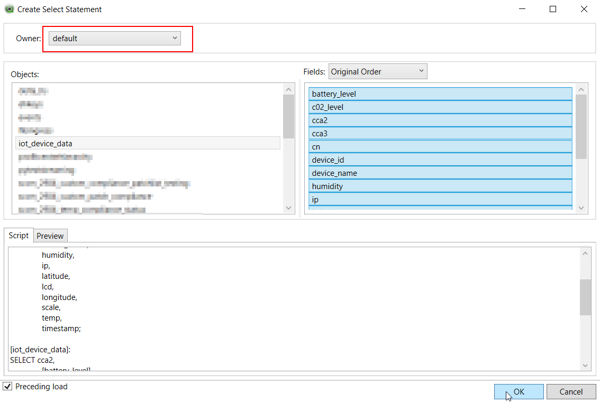Click the Fields list scrollbar up arrow
Image resolution: width=600 pixels, height=403 pixels.
coord(581,89)
